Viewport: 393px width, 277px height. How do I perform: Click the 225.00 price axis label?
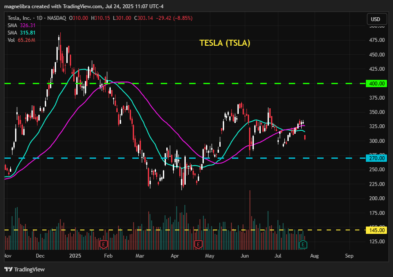[377, 184]
